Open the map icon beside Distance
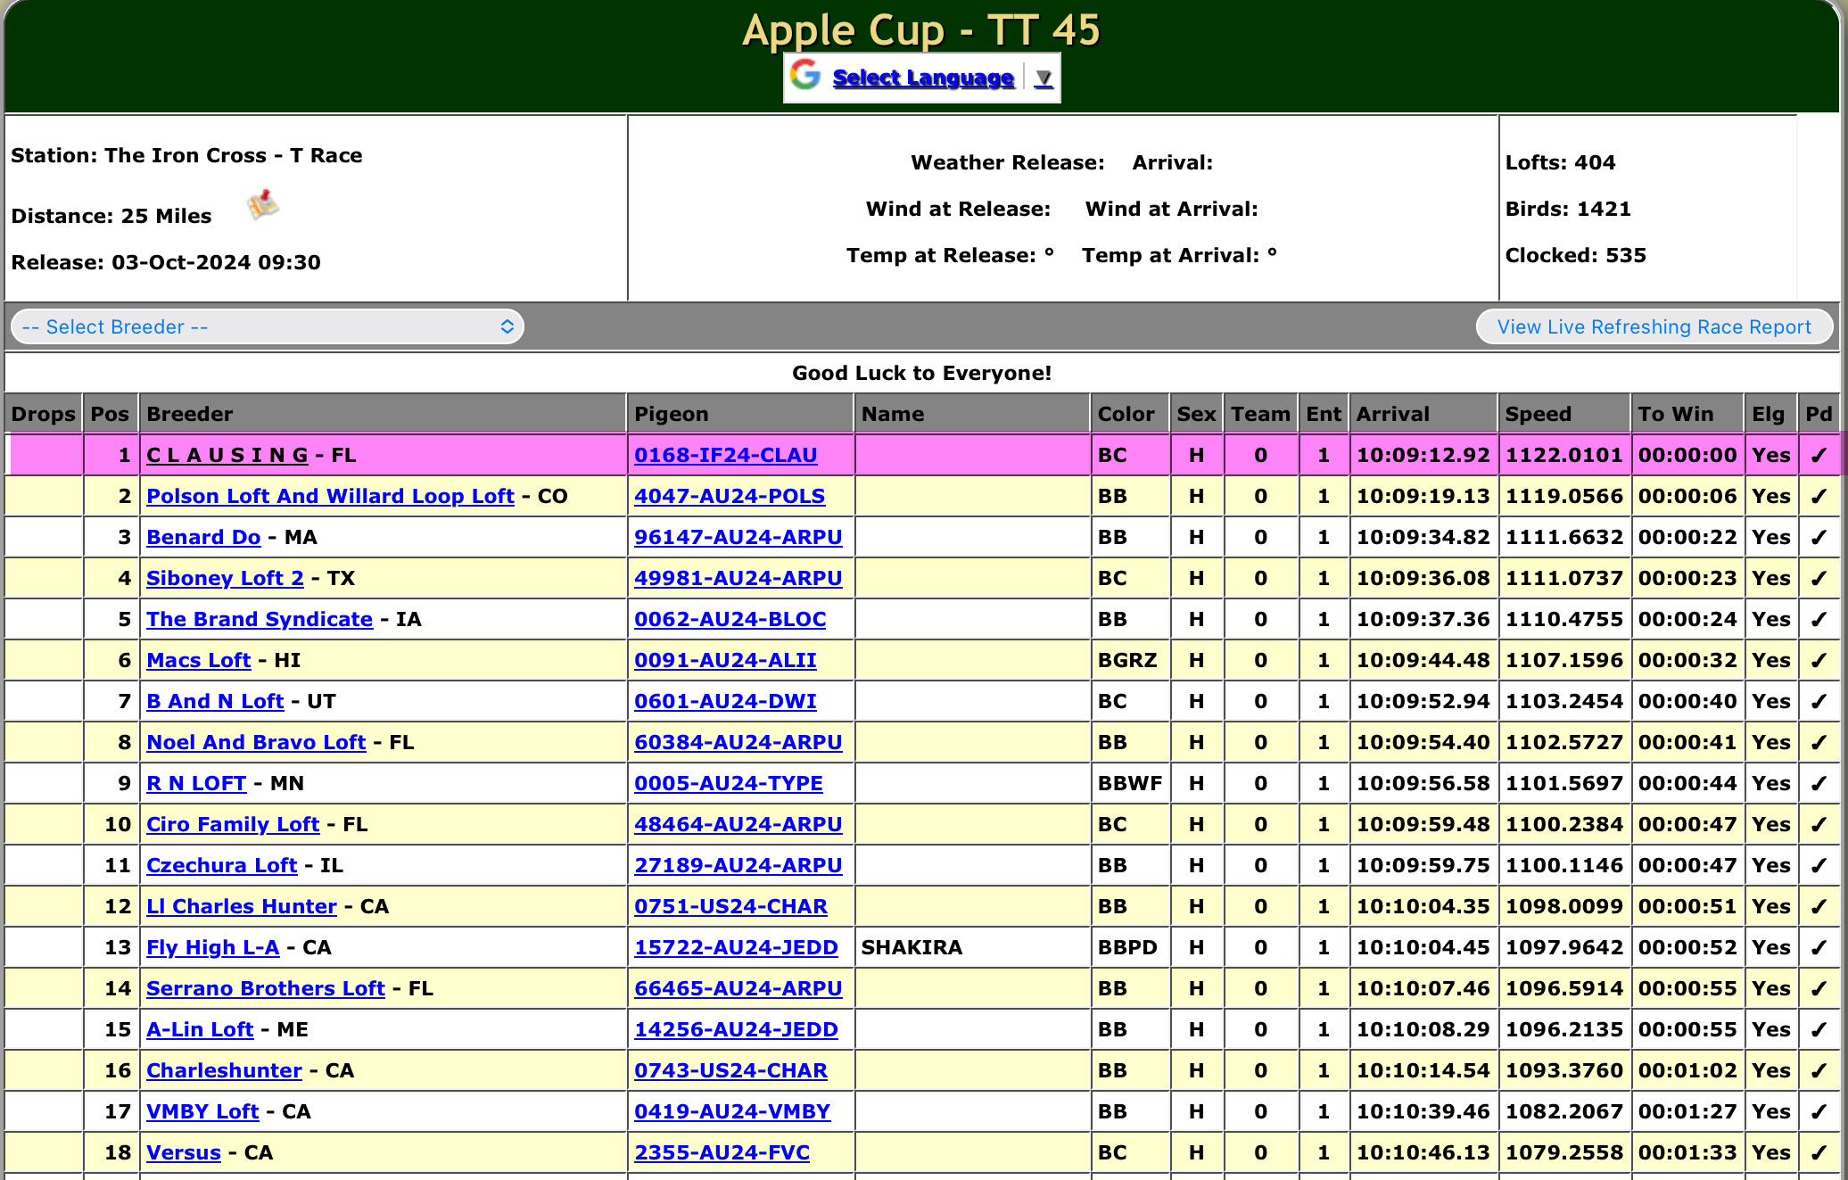1848x1180 pixels. [x=263, y=206]
